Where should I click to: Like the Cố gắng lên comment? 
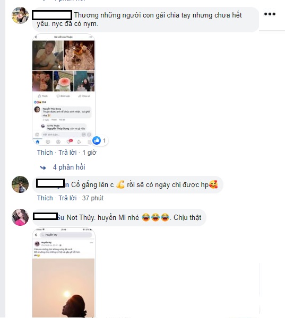[45, 198]
